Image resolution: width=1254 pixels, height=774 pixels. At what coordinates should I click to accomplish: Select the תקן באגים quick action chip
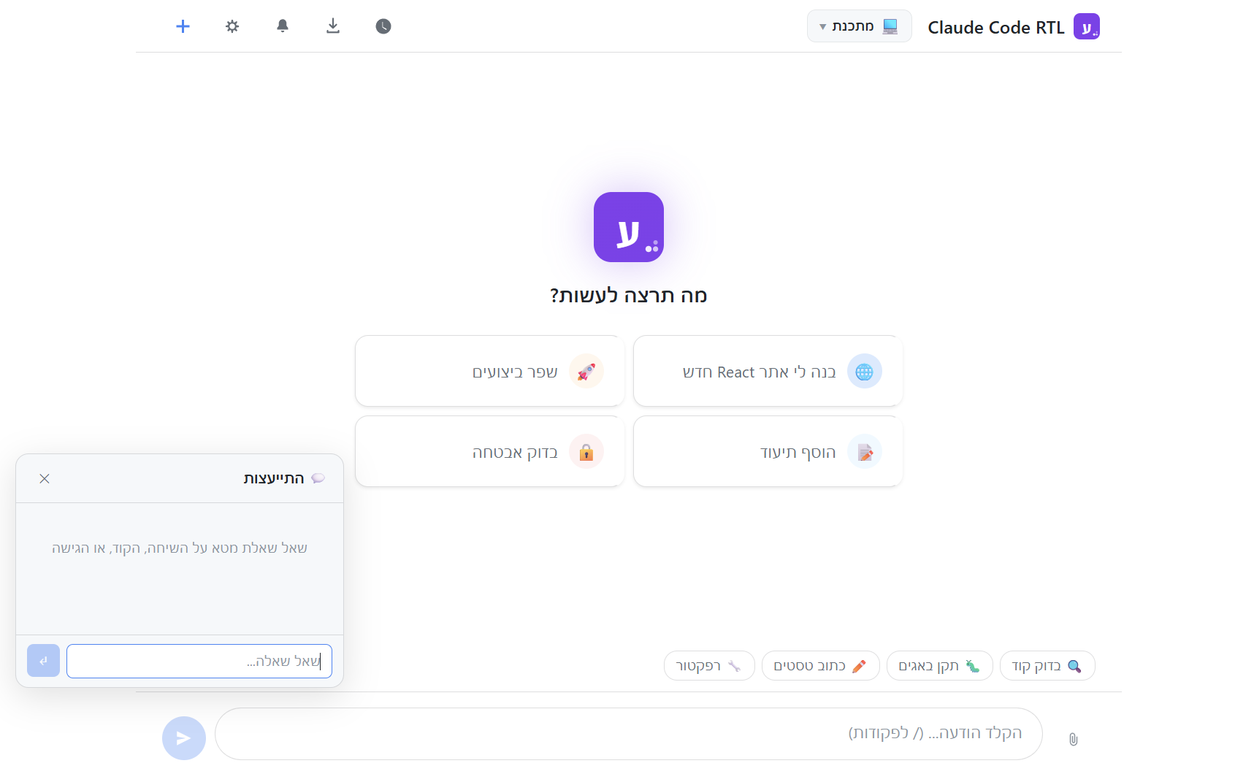point(940,666)
